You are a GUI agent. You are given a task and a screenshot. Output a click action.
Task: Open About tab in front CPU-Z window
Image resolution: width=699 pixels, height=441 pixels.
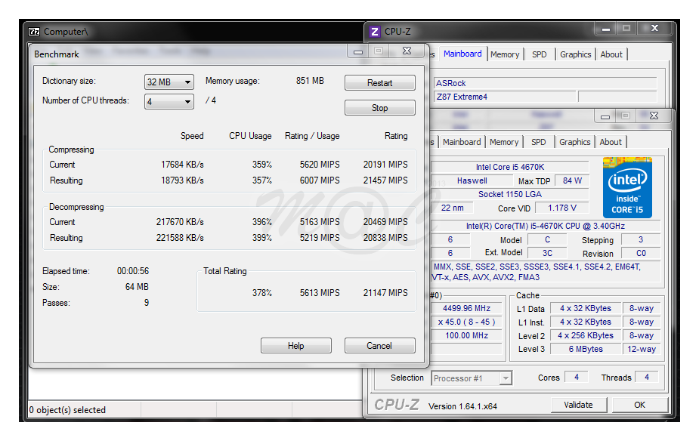pos(611,142)
